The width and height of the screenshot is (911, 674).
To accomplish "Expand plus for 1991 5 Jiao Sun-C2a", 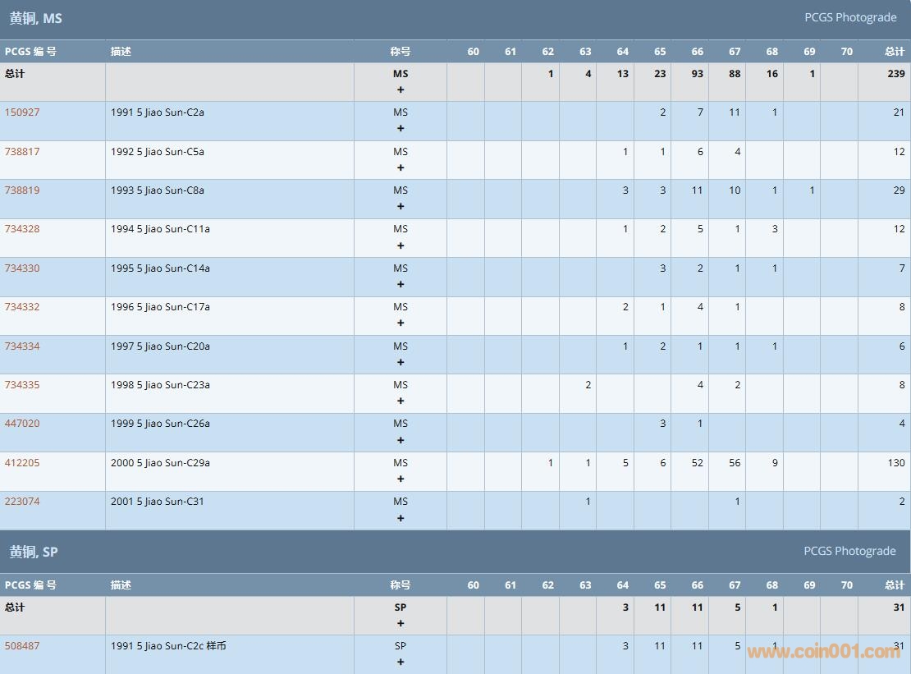I will pyautogui.click(x=401, y=128).
